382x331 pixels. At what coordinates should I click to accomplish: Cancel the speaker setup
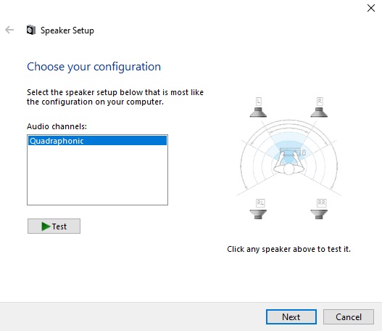pyautogui.click(x=349, y=317)
